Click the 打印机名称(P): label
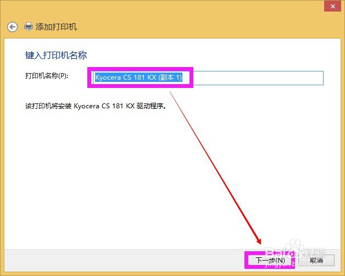This screenshot has width=345, height=276. tap(47, 76)
